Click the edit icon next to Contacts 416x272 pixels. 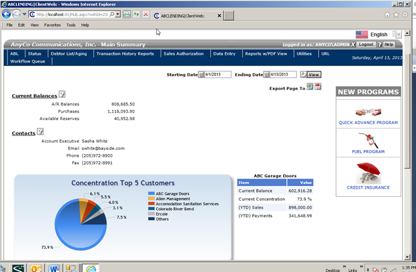coord(40,131)
